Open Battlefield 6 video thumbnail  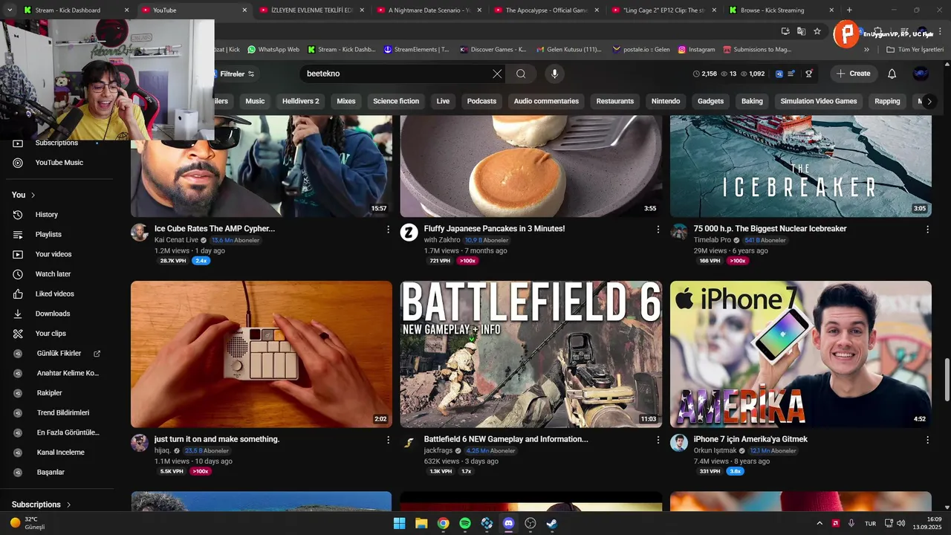point(531,354)
